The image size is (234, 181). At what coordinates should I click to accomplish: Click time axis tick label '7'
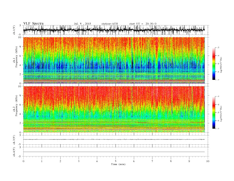pyautogui.click(x=152, y=161)
